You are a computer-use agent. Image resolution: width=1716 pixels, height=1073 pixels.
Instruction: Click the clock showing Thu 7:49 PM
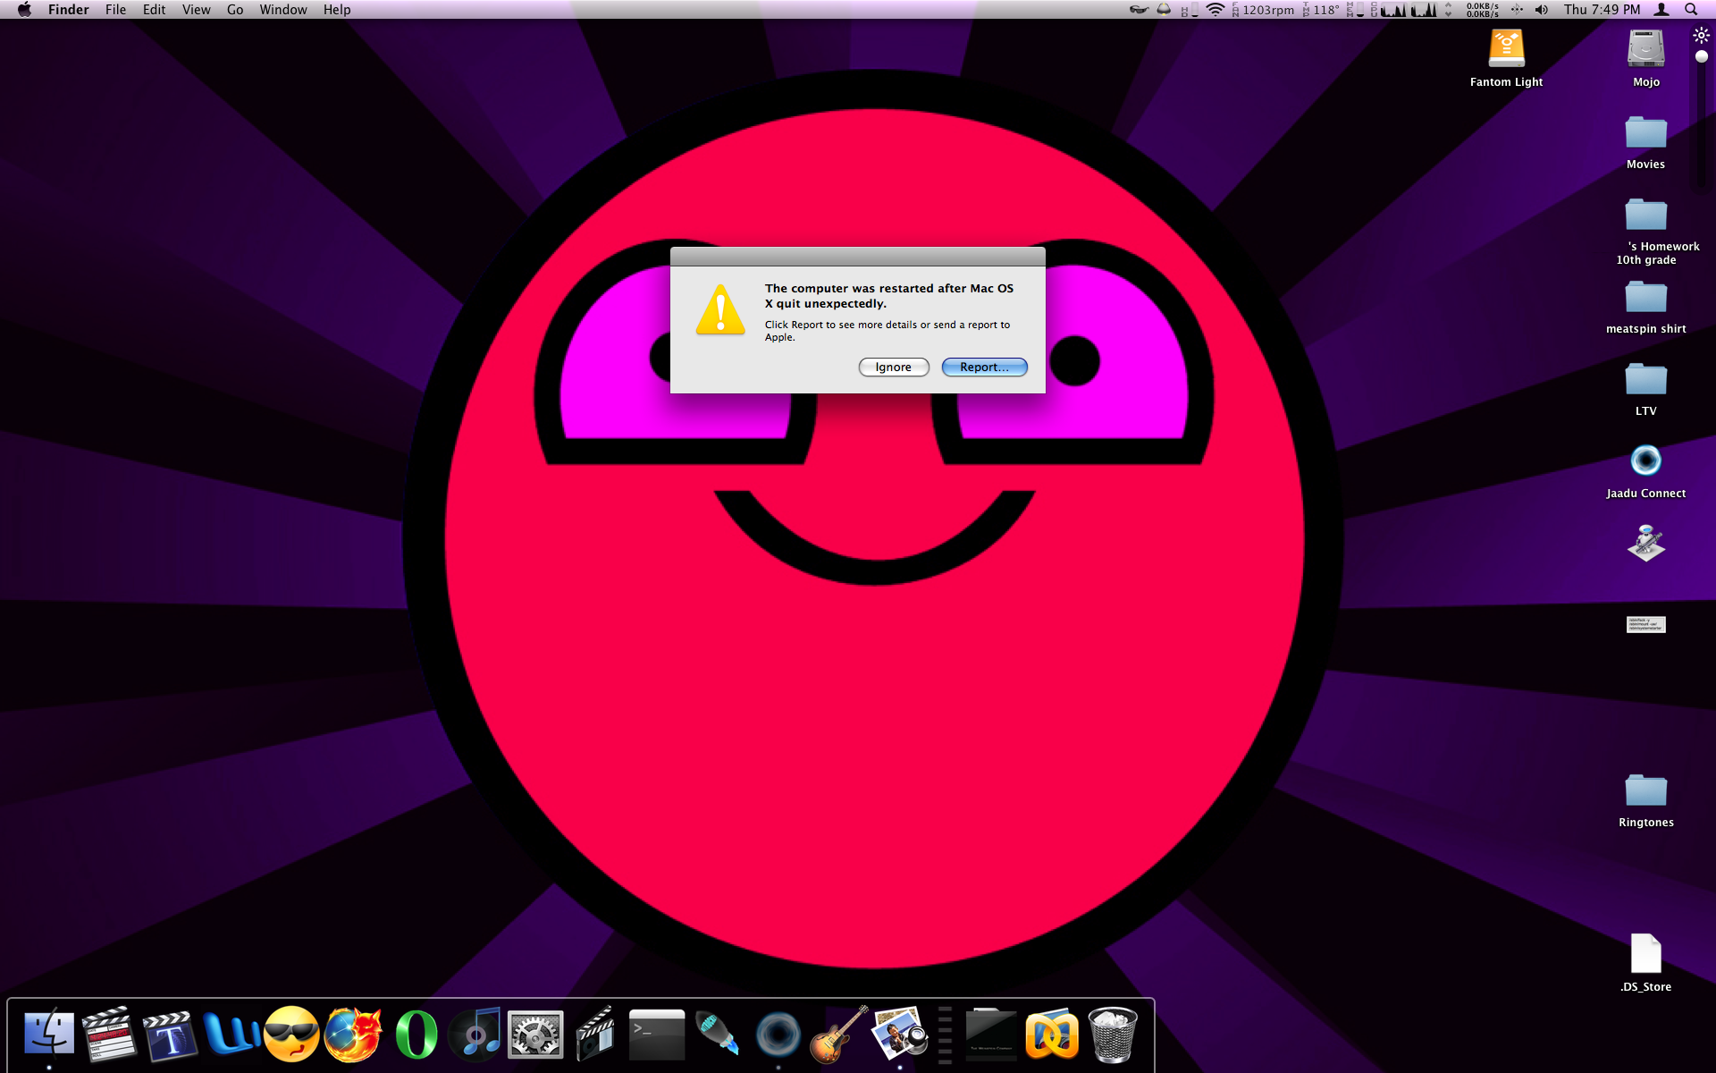coord(1602,10)
